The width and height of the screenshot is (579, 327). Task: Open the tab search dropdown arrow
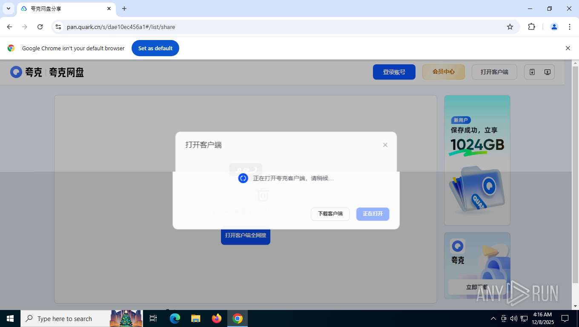pyautogui.click(x=9, y=9)
